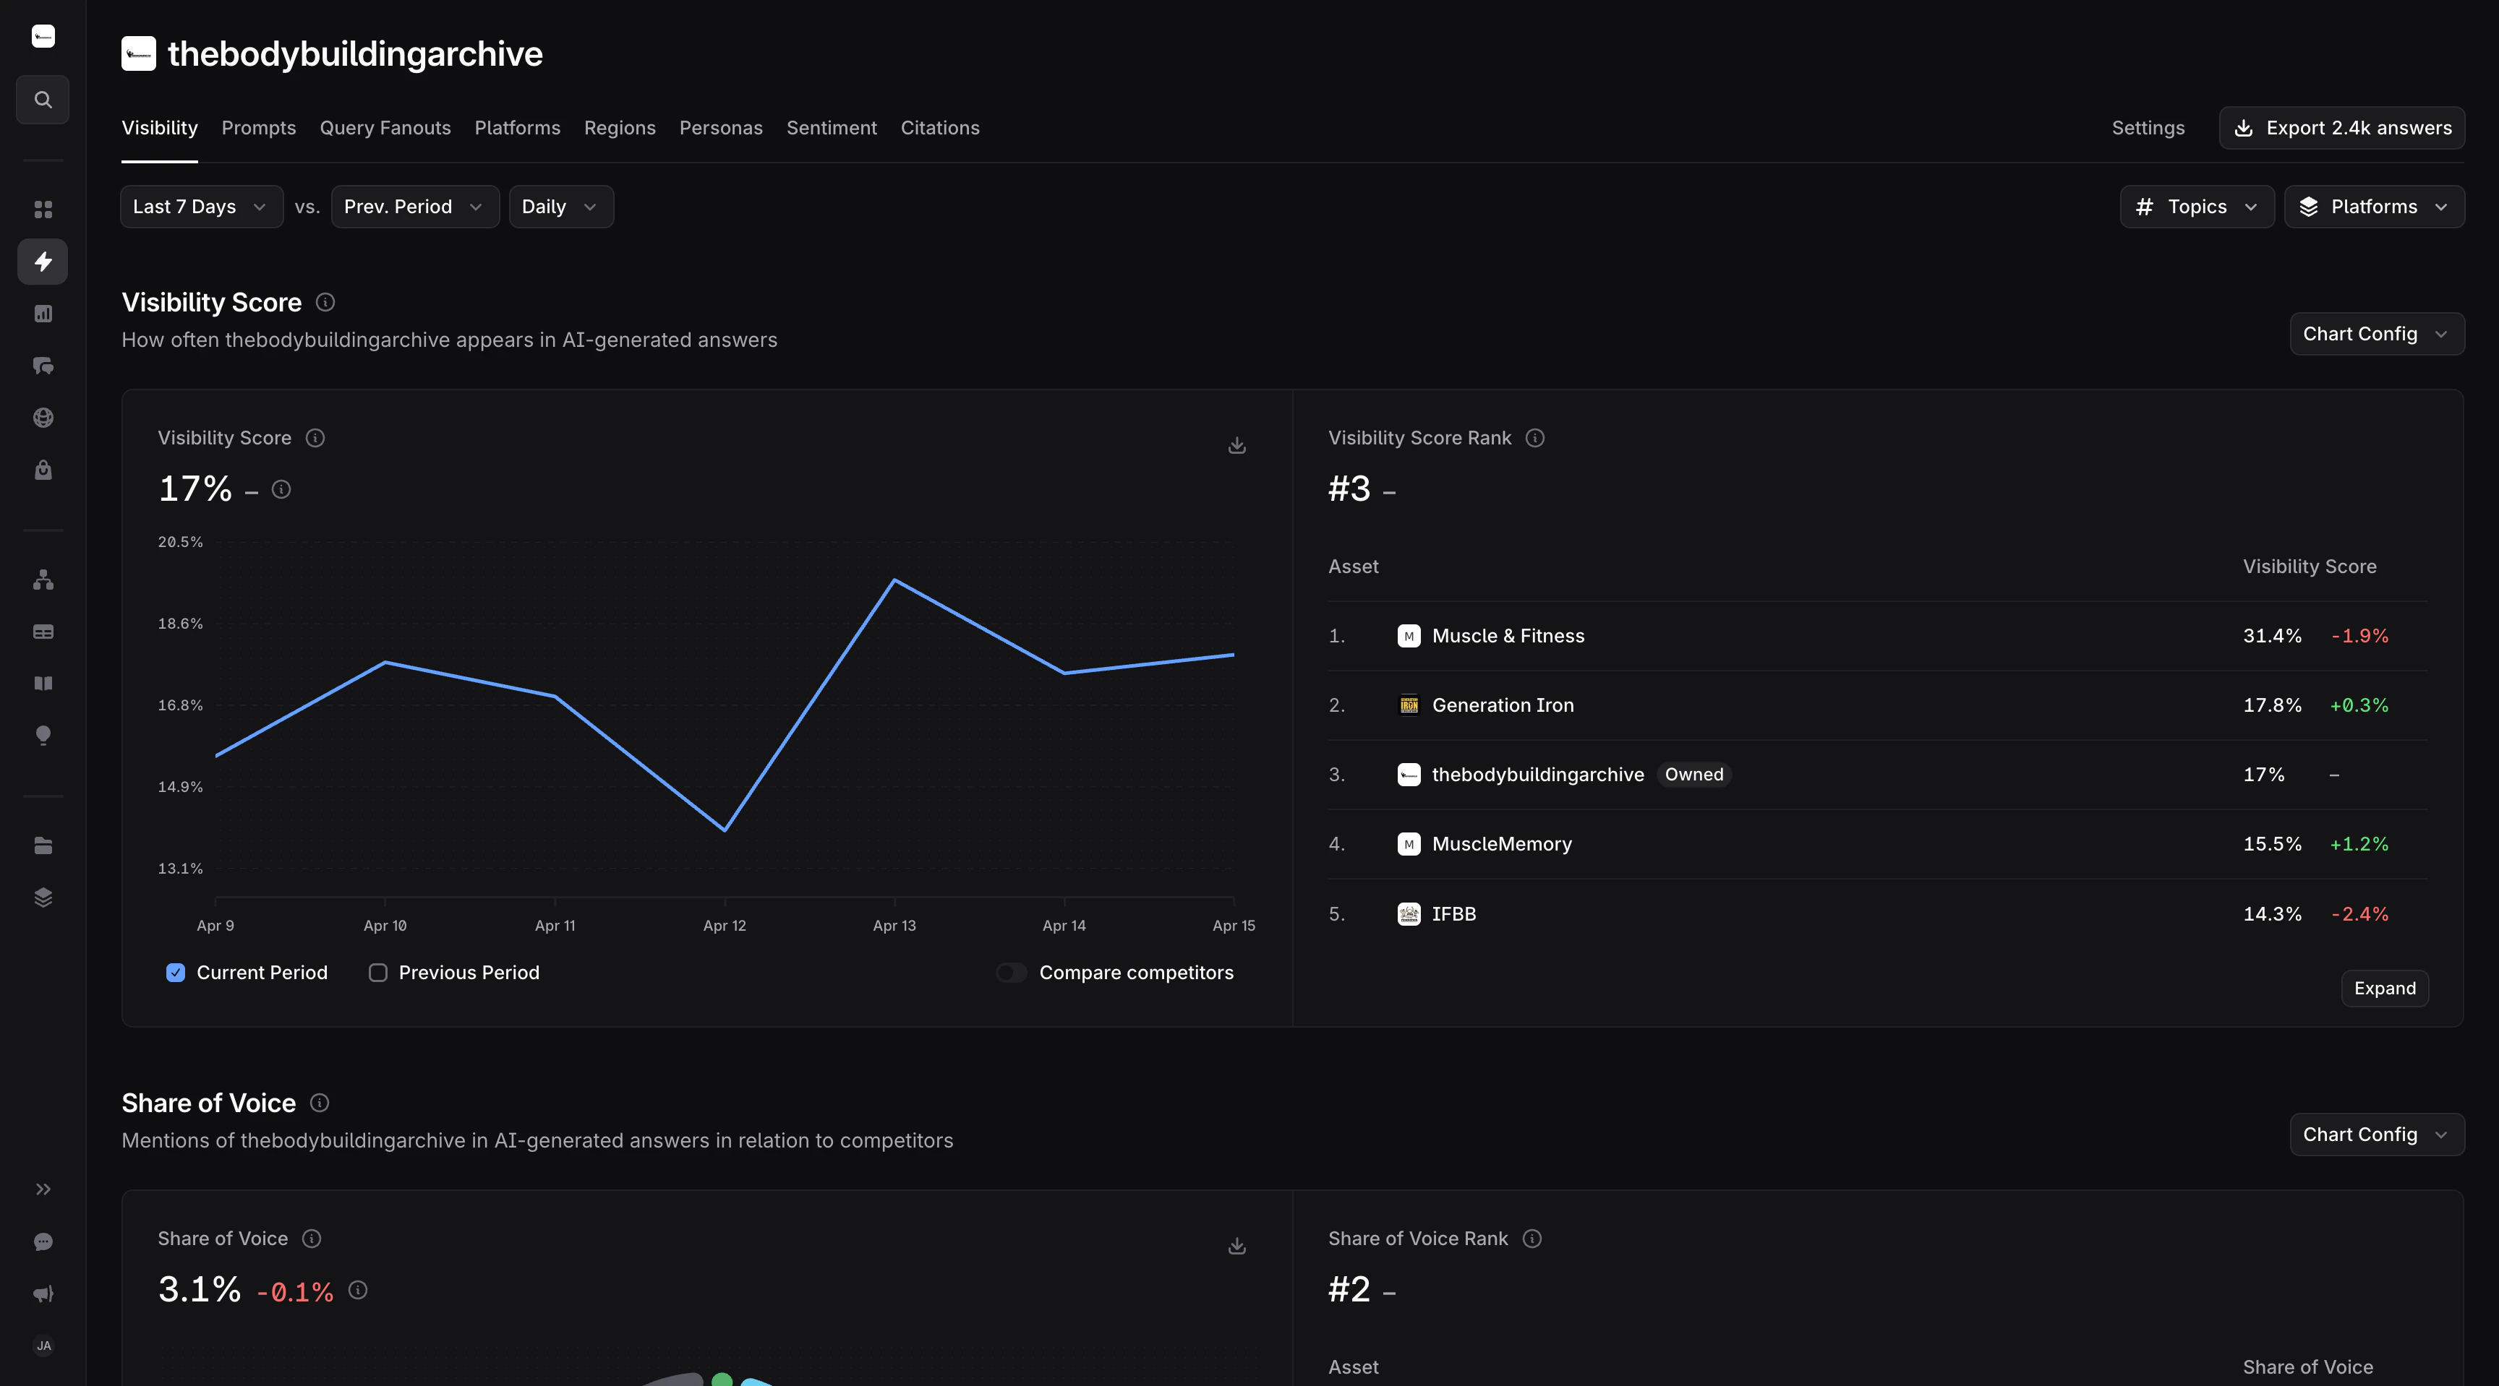Open the Citations tab
The width and height of the screenshot is (2499, 1386).
(940, 128)
